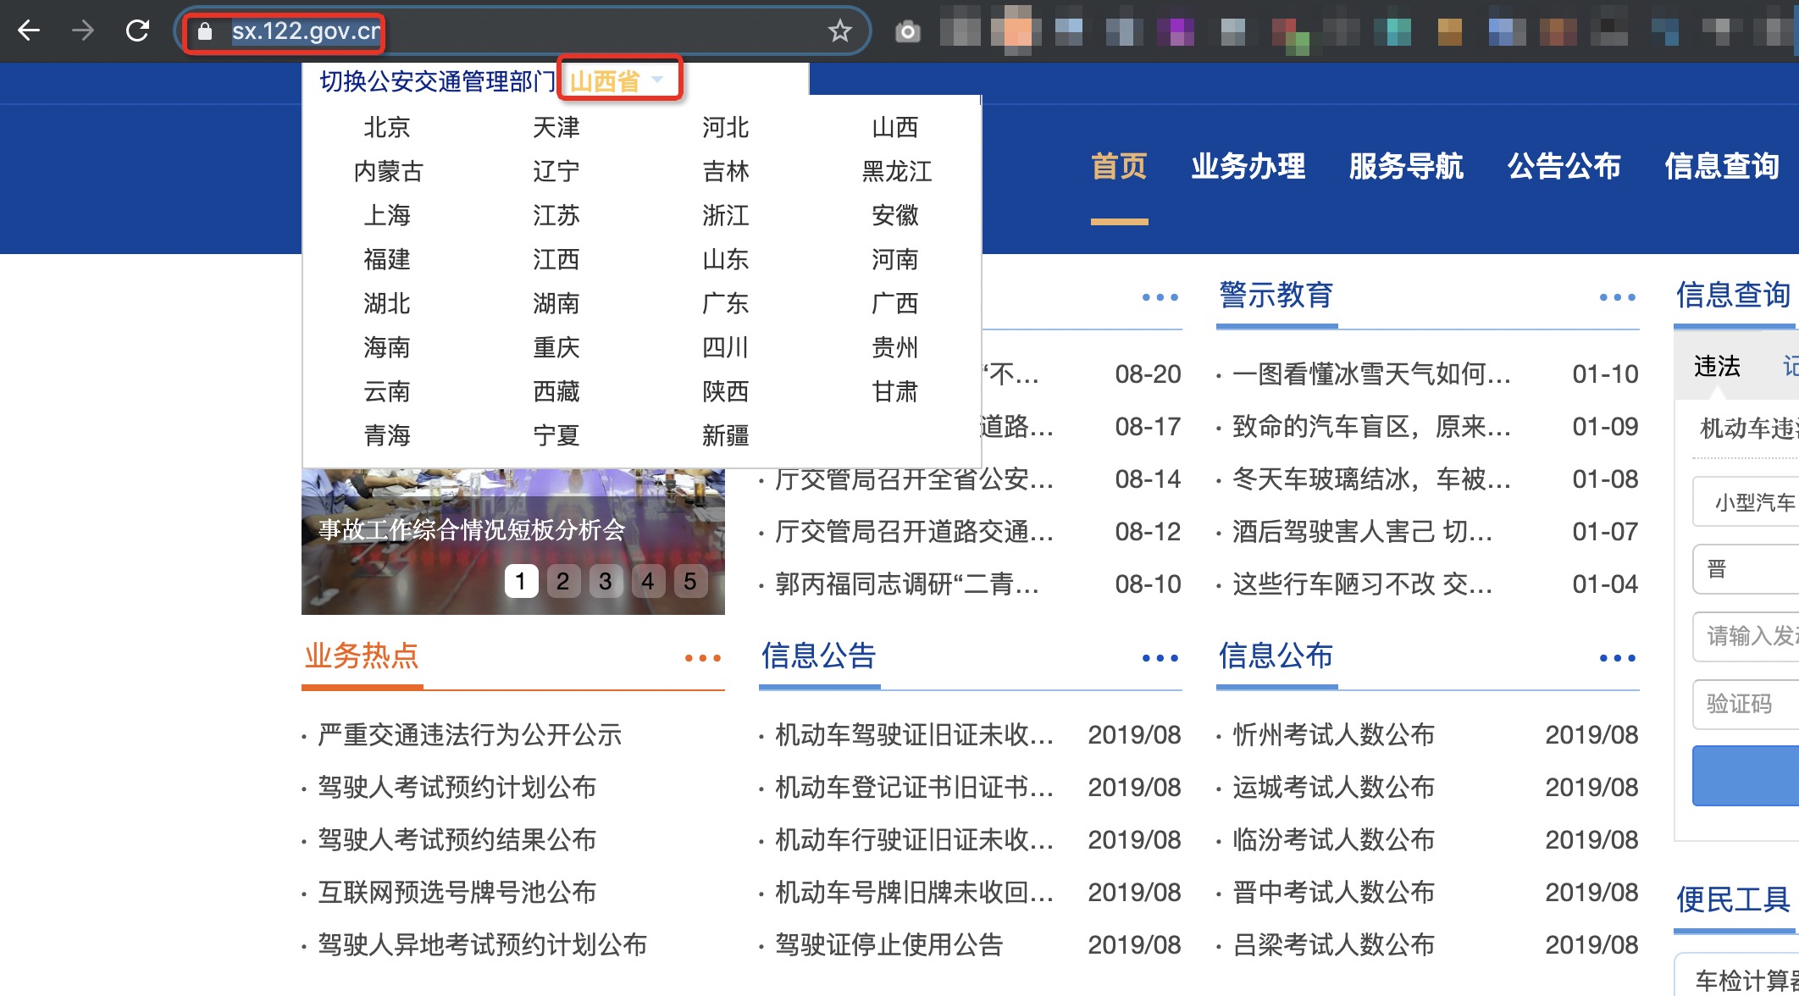
Task: Open article 致命的汽车盲区，原来…
Action: coord(1371,426)
